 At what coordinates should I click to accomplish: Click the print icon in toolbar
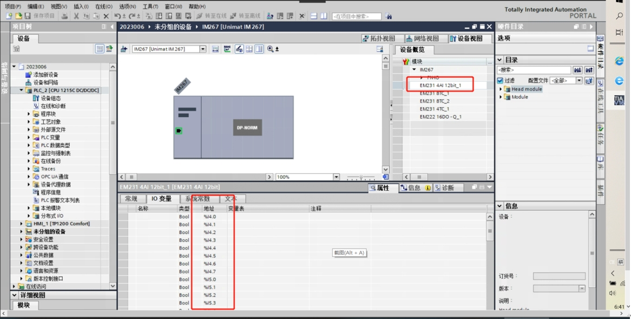click(x=64, y=16)
